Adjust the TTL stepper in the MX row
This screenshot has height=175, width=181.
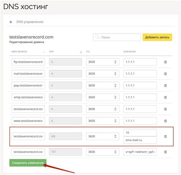pyautogui.click(x=115, y=136)
